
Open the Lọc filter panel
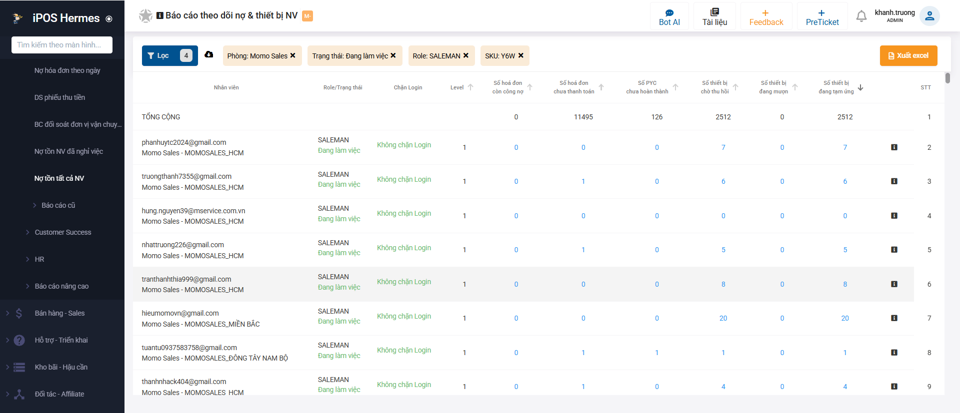point(170,55)
